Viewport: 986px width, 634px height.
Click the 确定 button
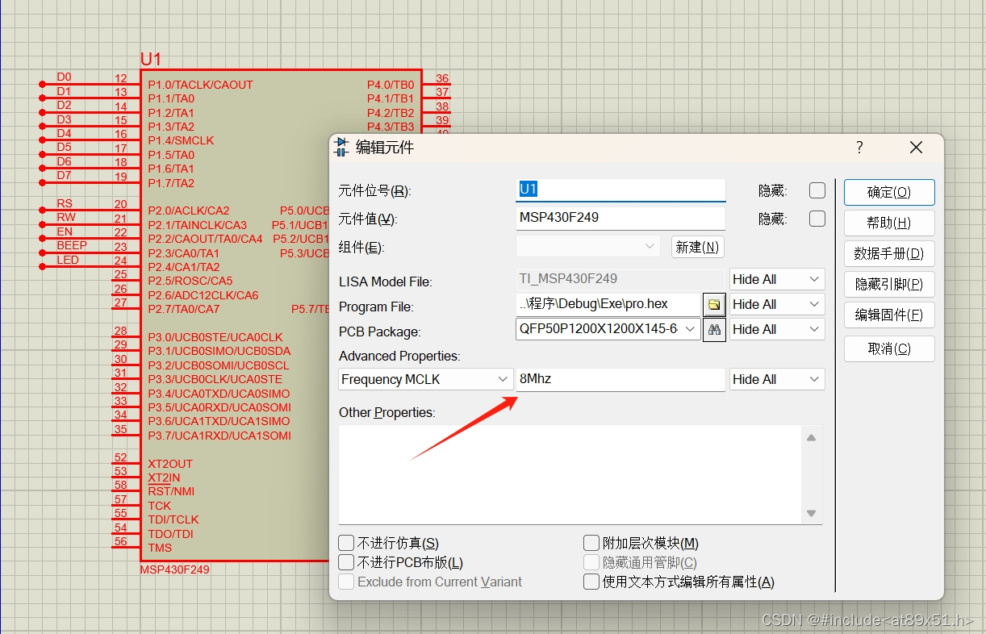[888, 192]
